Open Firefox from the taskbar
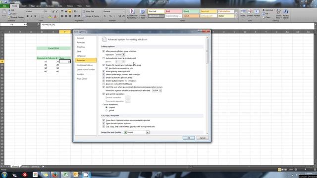This screenshot has width=317, height=178. [x=55, y=175]
